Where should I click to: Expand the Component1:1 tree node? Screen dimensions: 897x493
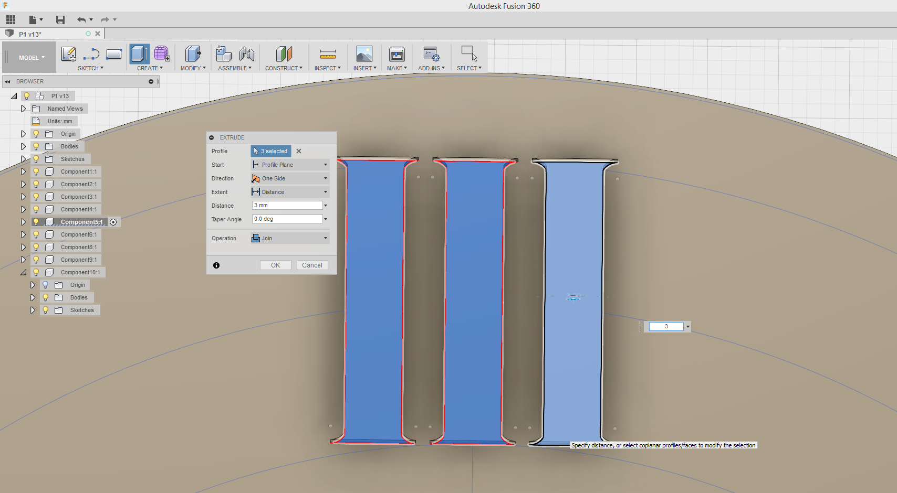tap(23, 172)
